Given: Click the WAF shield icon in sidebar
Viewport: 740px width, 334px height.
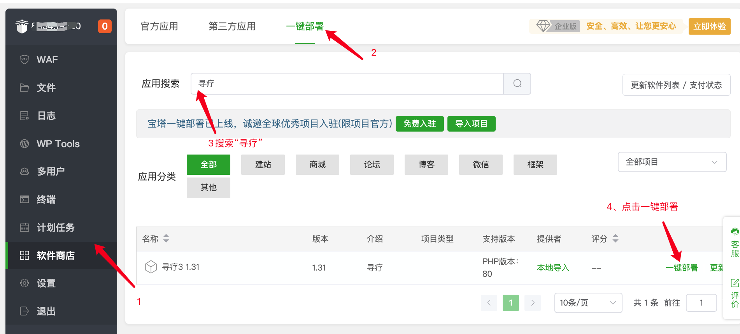Looking at the screenshot, I should [25, 60].
